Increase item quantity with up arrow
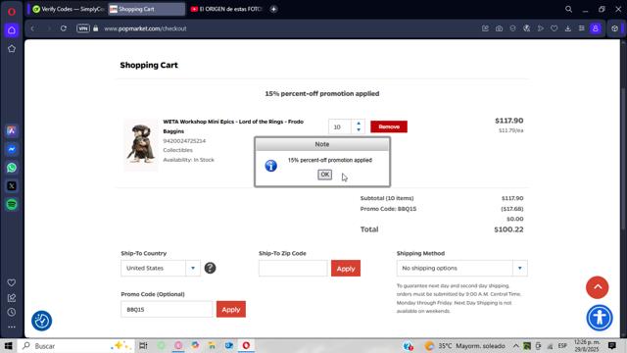The width and height of the screenshot is (627, 353). coord(359,124)
